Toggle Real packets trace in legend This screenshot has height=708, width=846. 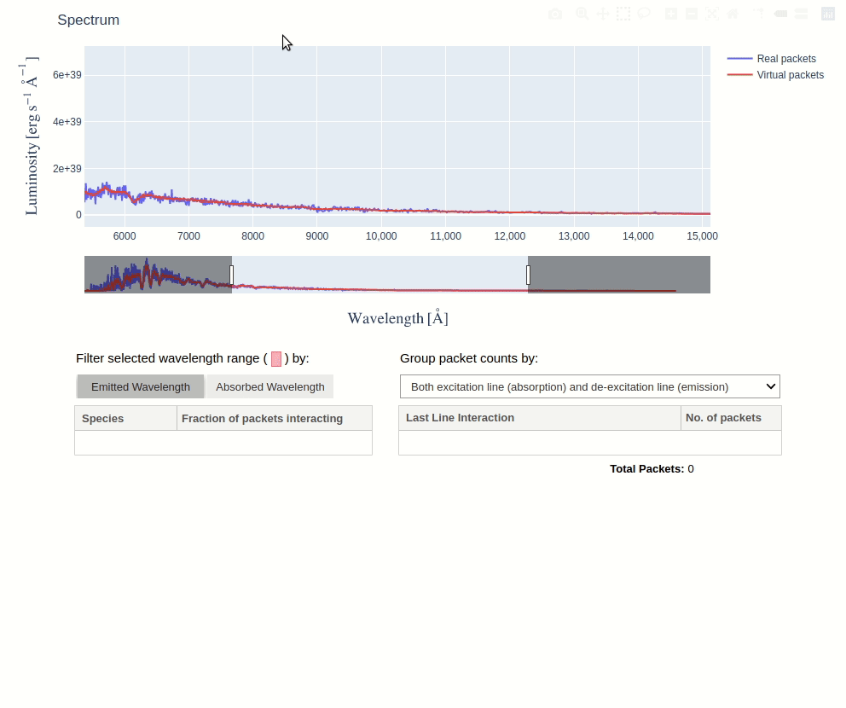[785, 59]
